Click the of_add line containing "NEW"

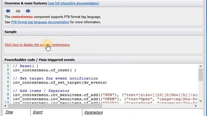coord(105,95)
